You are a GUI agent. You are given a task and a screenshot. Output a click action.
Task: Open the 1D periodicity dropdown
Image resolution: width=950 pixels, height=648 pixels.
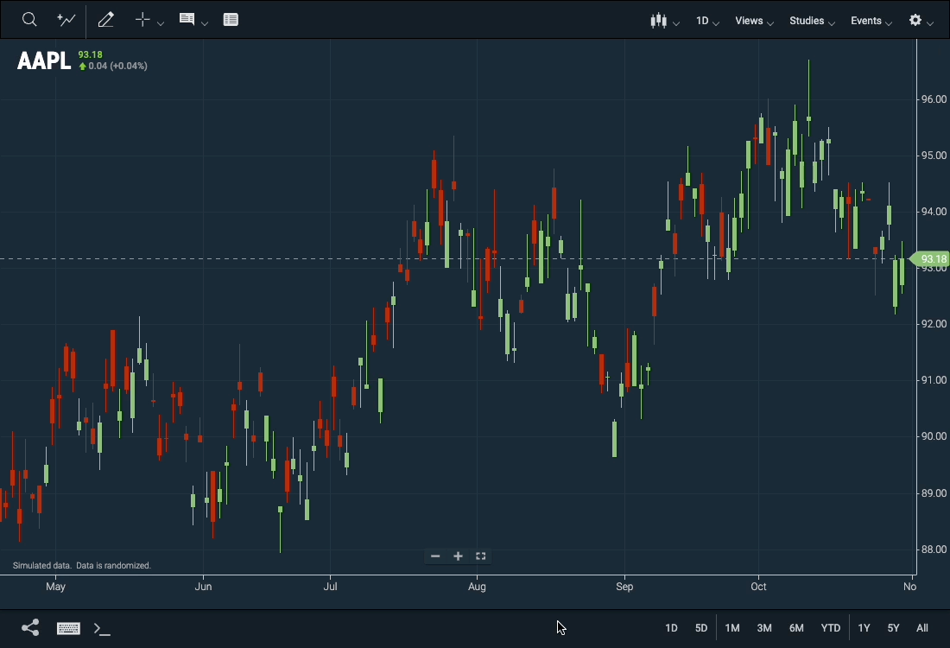coord(707,21)
